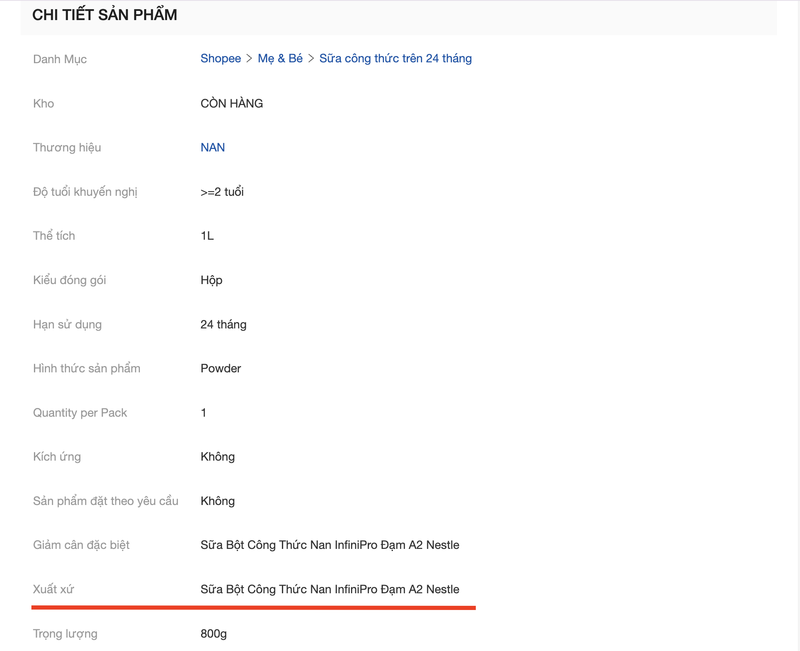The height and width of the screenshot is (651, 800).
Task: Select the Không value beside Kích ứng
Action: click(218, 456)
